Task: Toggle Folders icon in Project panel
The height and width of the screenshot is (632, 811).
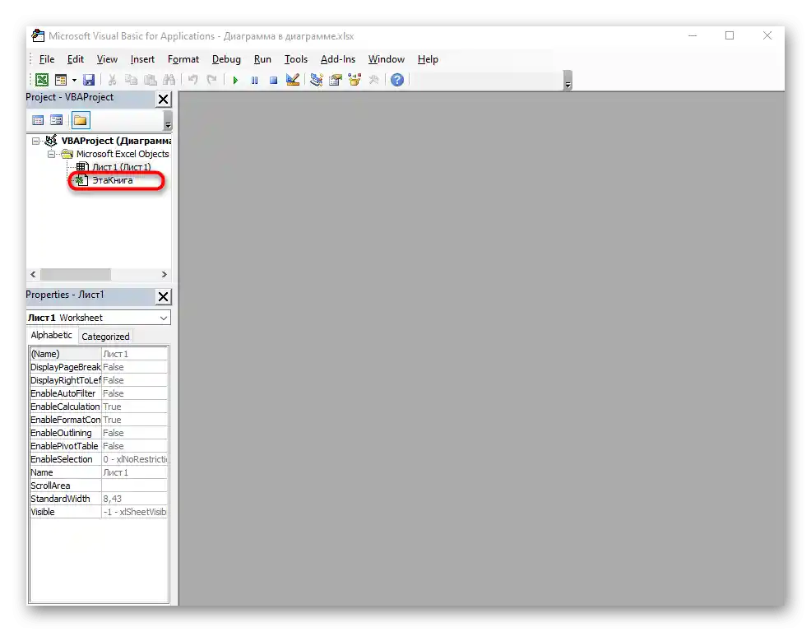Action: [80, 121]
